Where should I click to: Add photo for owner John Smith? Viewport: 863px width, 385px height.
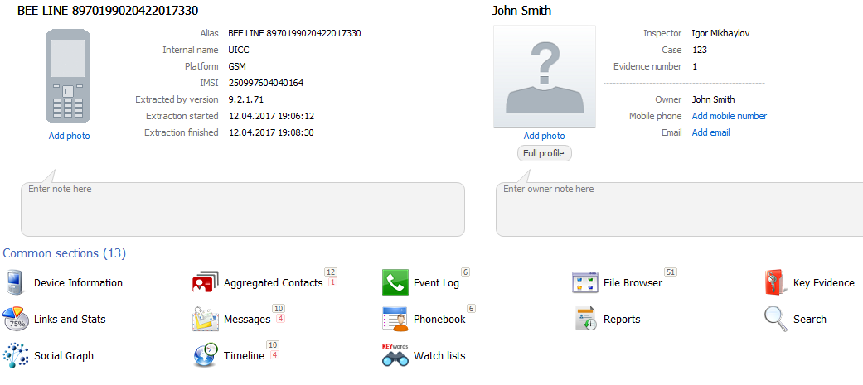(545, 136)
